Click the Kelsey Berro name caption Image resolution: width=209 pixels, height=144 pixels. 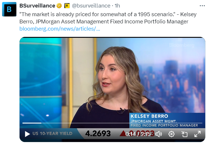coord(149,116)
